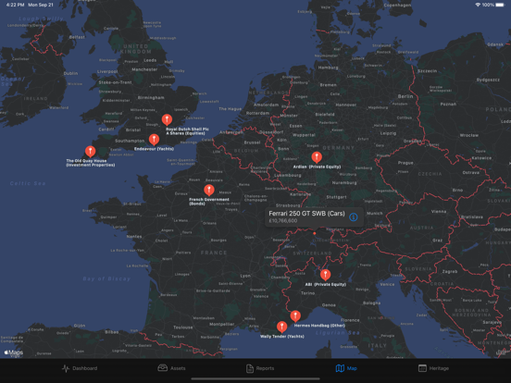511x383 pixels.
Task: Select the French Government (Bonds) map pin
Action: pyautogui.click(x=209, y=191)
